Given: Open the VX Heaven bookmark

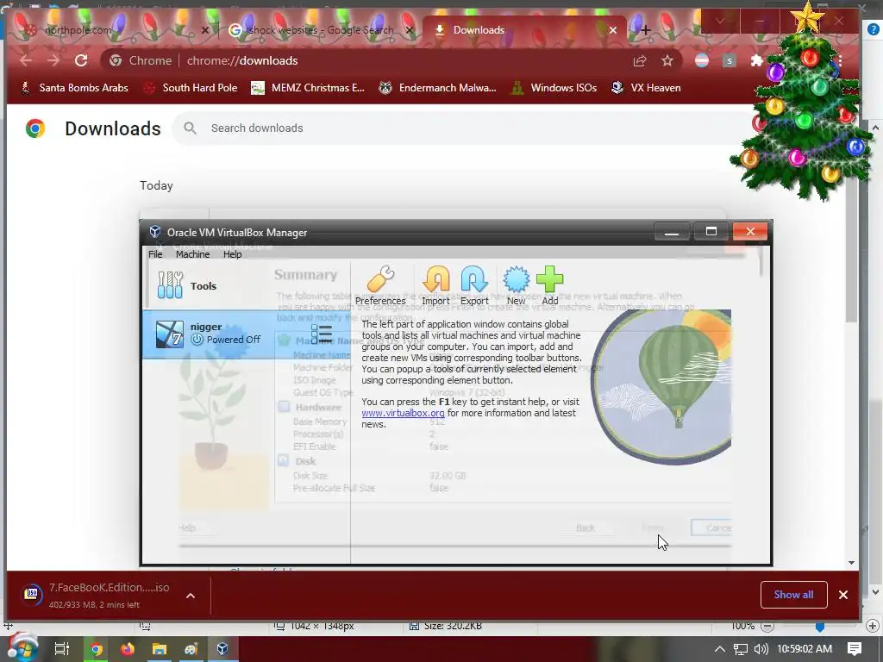Looking at the screenshot, I should click(x=646, y=88).
